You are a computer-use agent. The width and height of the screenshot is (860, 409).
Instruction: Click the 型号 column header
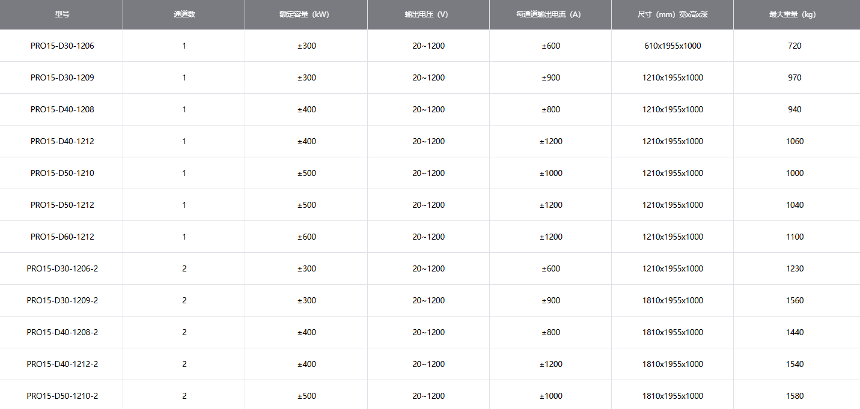[62, 14]
